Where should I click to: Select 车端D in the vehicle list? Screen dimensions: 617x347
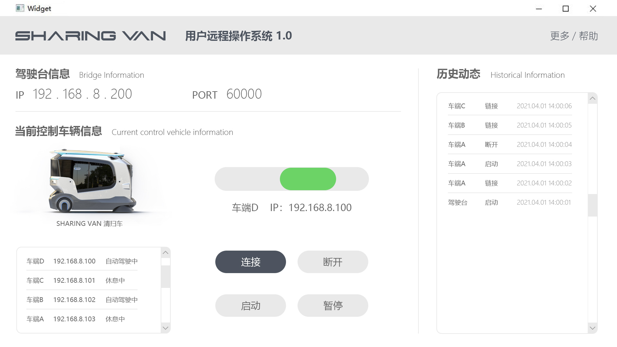[82, 261]
